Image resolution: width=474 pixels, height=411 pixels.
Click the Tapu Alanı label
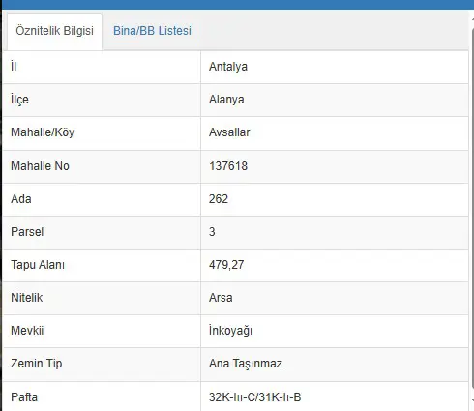tap(38, 265)
